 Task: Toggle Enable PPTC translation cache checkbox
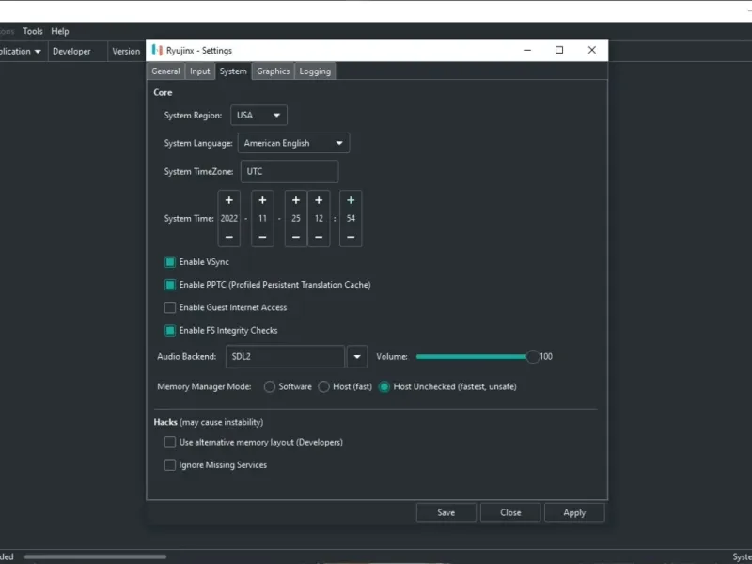(170, 285)
